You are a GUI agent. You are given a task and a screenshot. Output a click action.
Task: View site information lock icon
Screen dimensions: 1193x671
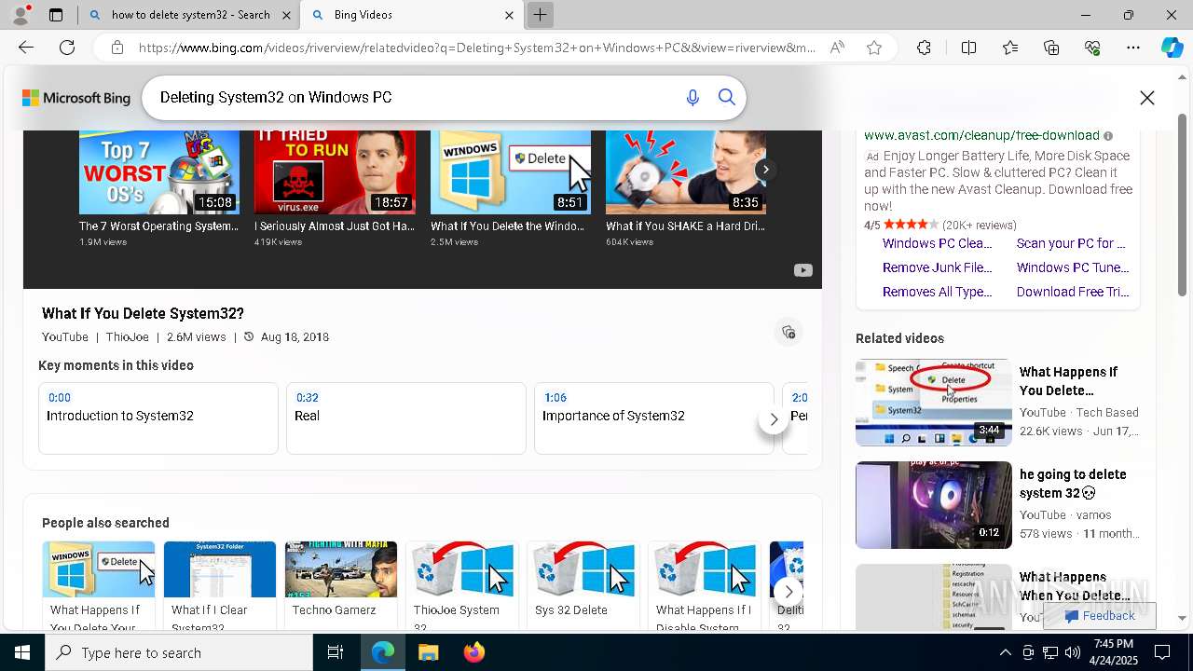117,48
